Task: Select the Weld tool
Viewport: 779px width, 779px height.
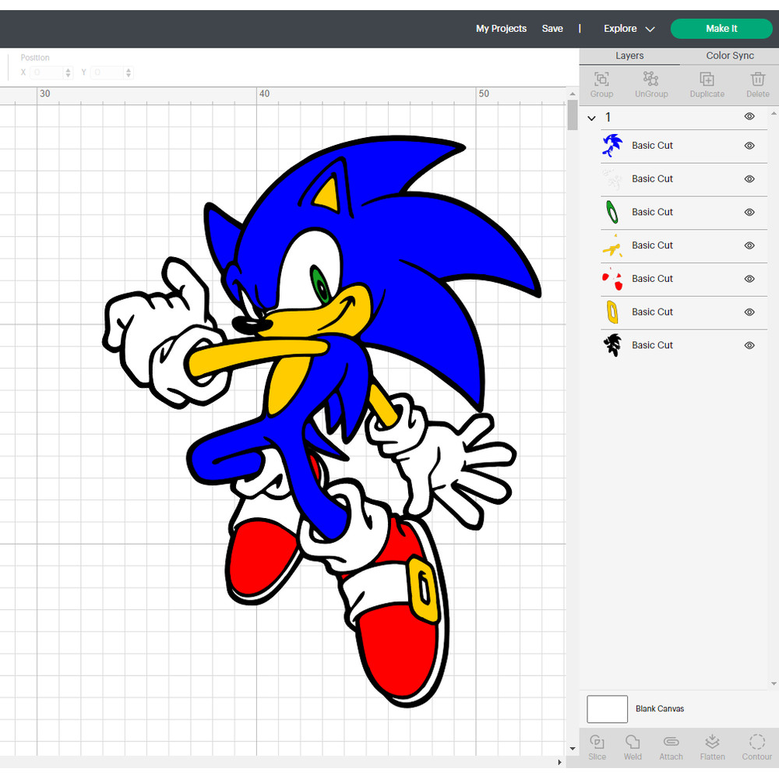Action: pos(633,746)
